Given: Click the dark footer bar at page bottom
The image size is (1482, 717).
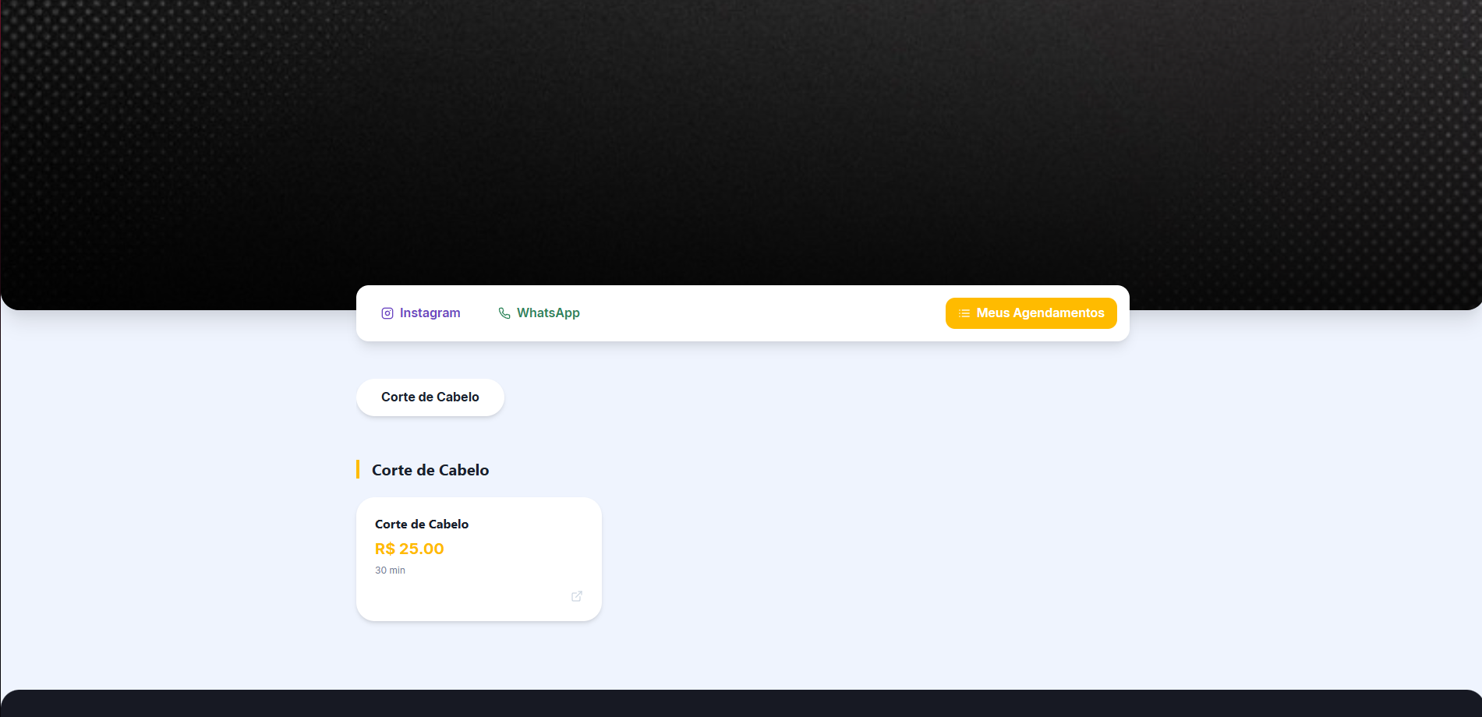Looking at the screenshot, I should click(x=741, y=704).
